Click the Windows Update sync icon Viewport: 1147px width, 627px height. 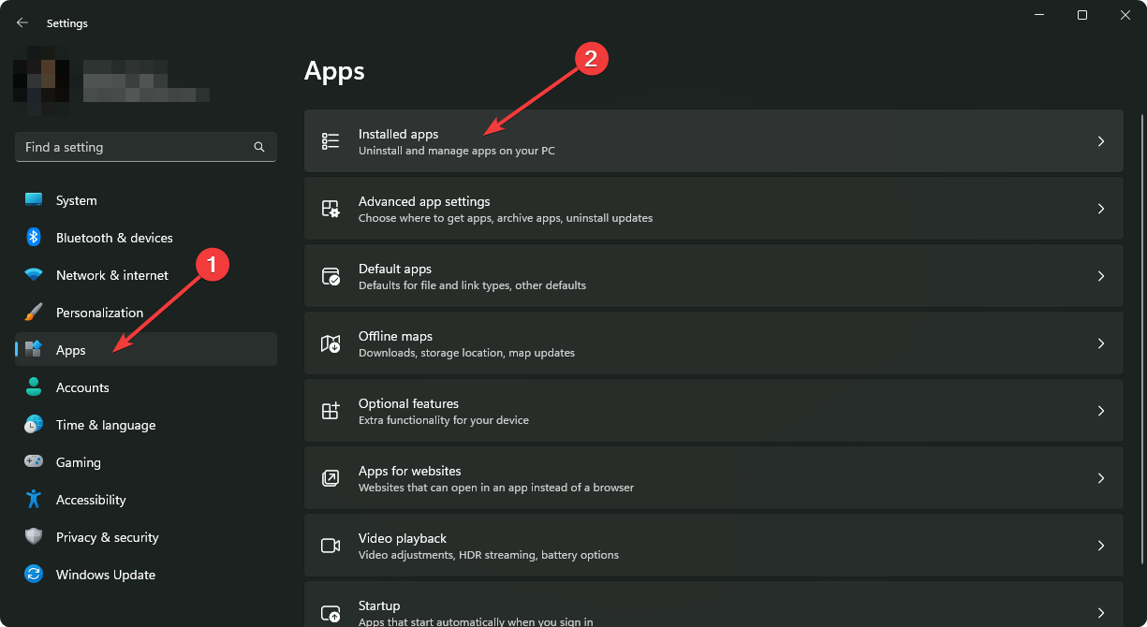(34, 575)
